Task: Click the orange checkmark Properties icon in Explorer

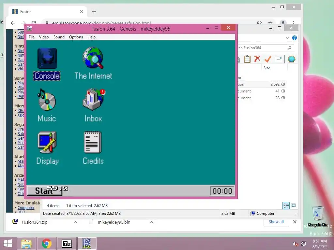Action: tap(268, 59)
